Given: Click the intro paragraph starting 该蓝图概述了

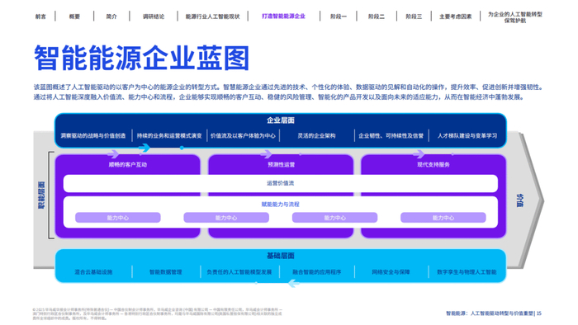Looking at the screenshot, I should tap(288, 92).
